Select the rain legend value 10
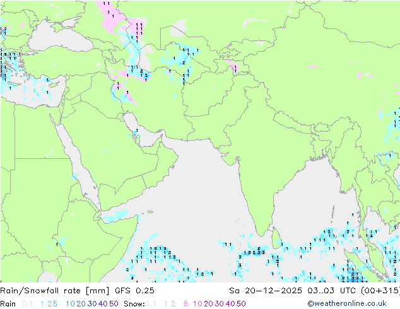This screenshot has width=400, height=309. click(x=71, y=304)
